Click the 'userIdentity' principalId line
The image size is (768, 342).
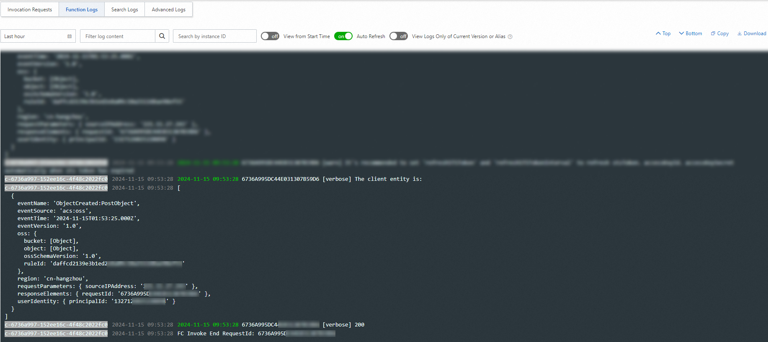(x=96, y=301)
